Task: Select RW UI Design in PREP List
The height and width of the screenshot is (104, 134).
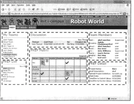Action: (9, 77)
